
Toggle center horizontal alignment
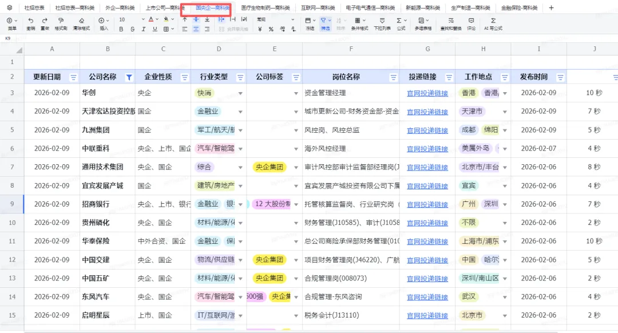click(196, 29)
